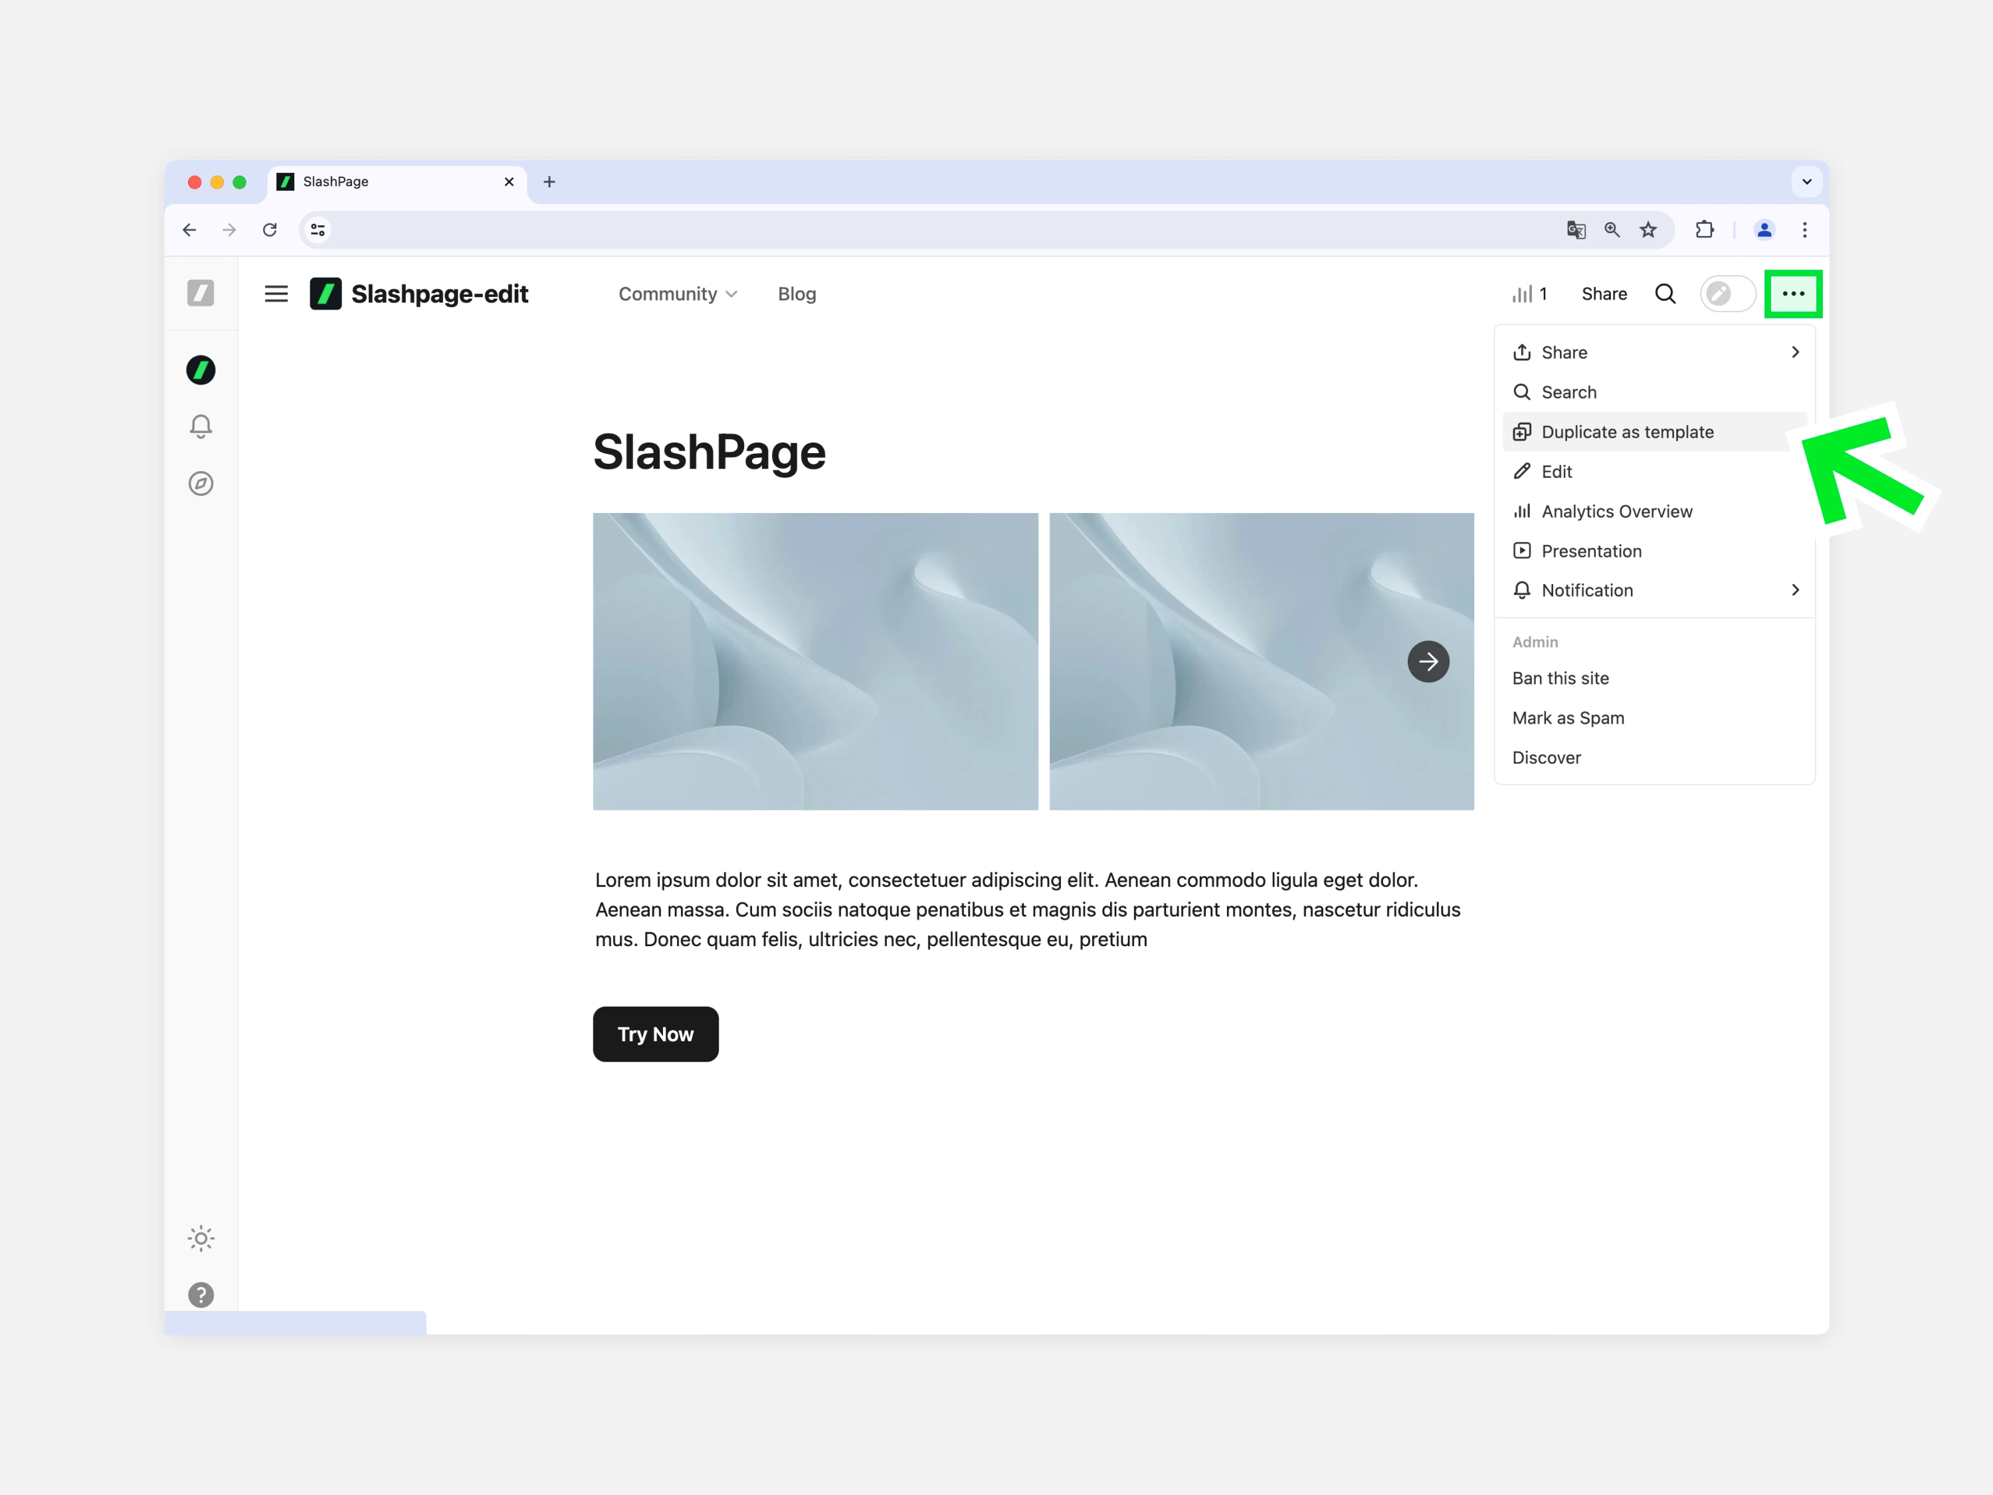Click the browser extensions puzzle icon
The height and width of the screenshot is (1495, 1993).
(1704, 230)
